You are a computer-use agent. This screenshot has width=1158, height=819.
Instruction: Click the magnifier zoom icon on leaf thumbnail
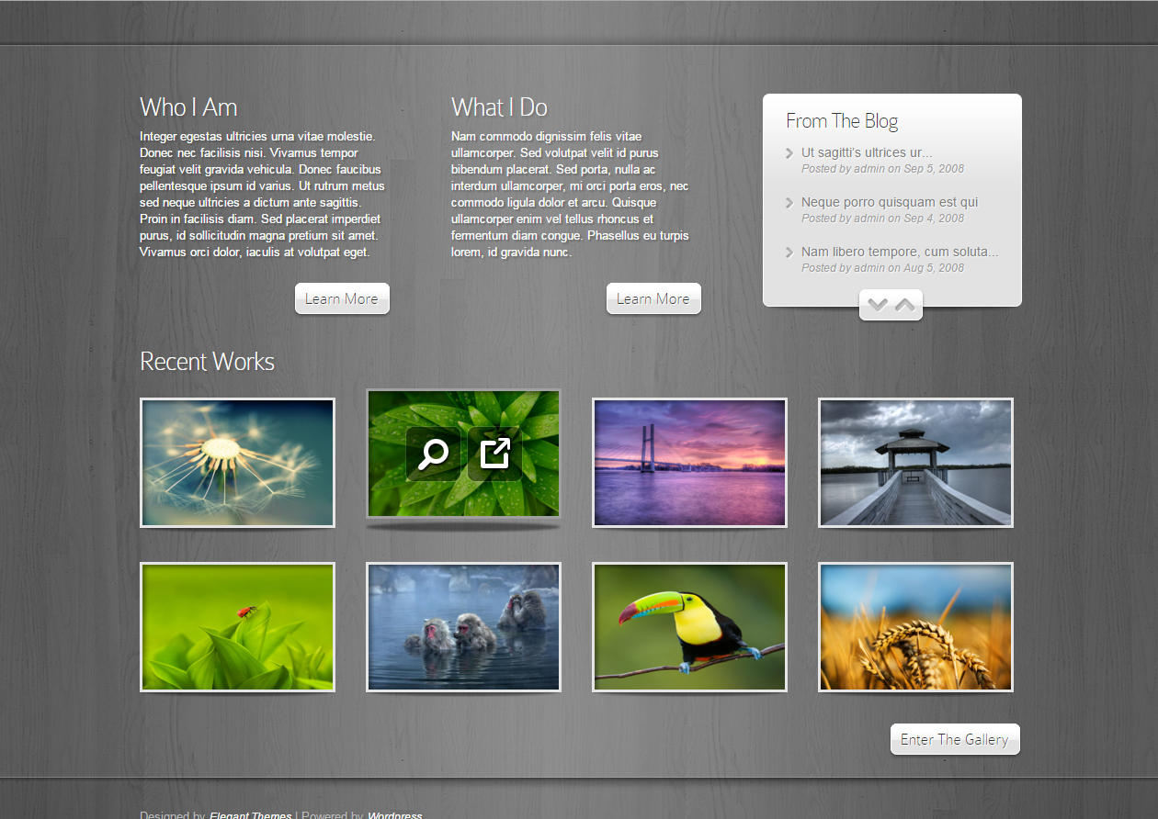pyautogui.click(x=433, y=454)
